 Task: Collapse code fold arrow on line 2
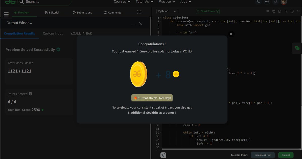pyautogui.click(x=161, y=21)
